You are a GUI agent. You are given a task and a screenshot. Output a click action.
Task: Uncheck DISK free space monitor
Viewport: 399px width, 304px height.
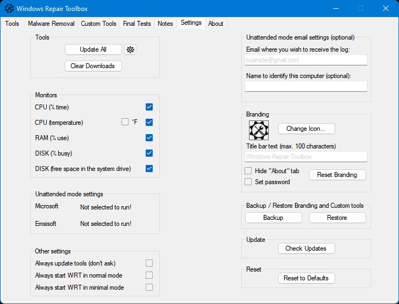coord(149,169)
